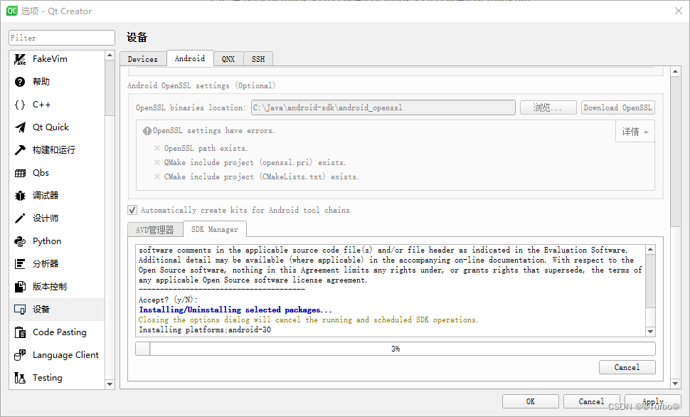690x417 pixels.
Task: Select the 构建和运行 hammer icon
Action: [x=20, y=150]
